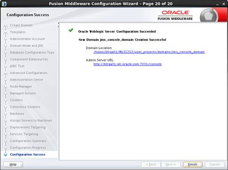
Task: Click 'New Domain jms_console_domain Creation Successful' text
Action: 122,40
